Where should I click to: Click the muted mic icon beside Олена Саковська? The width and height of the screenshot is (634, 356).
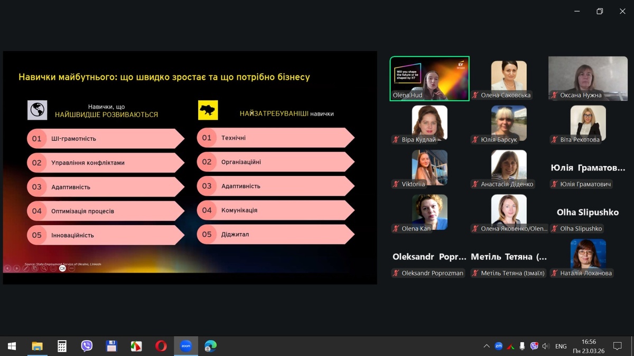tap(475, 95)
